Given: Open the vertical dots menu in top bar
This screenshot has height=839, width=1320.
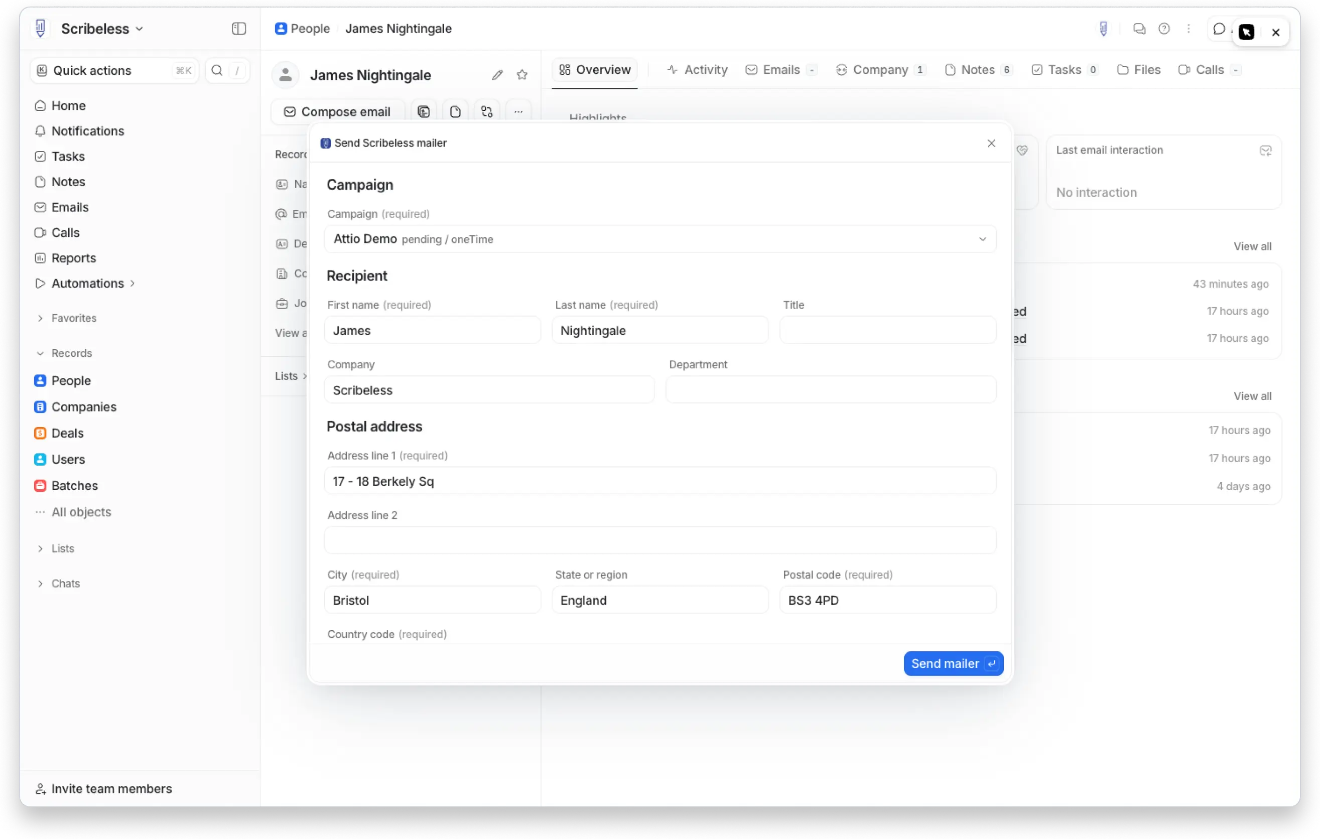Looking at the screenshot, I should point(1189,29).
